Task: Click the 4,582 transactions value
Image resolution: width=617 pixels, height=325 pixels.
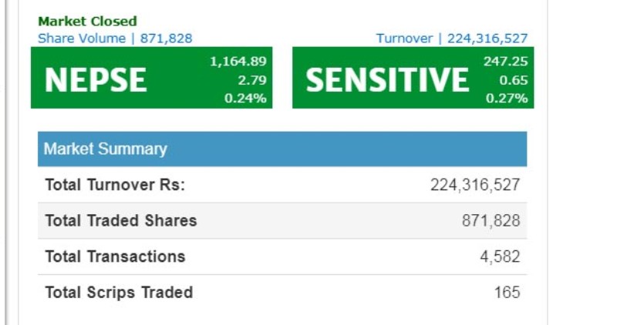Action: click(x=500, y=256)
